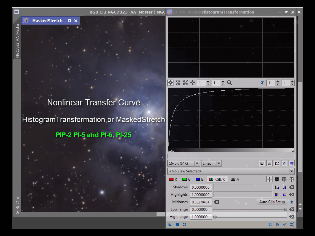The width and height of the screenshot is (315, 236).
Task: Click the reset icon at panel bottom-right corner
Action: click(292, 225)
